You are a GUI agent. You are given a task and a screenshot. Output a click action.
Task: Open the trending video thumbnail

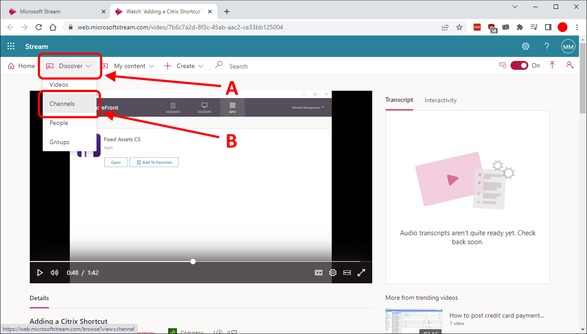[x=414, y=321]
